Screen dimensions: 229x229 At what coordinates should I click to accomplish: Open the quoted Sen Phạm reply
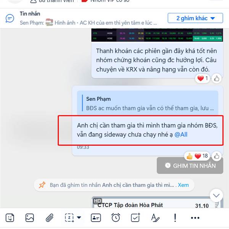point(147,103)
